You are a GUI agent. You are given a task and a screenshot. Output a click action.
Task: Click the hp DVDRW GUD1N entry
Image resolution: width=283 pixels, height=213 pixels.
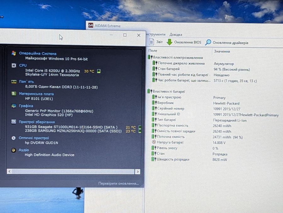point(41,143)
